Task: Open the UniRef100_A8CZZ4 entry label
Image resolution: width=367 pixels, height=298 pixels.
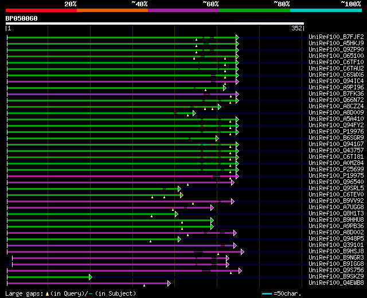Action: click(x=336, y=106)
